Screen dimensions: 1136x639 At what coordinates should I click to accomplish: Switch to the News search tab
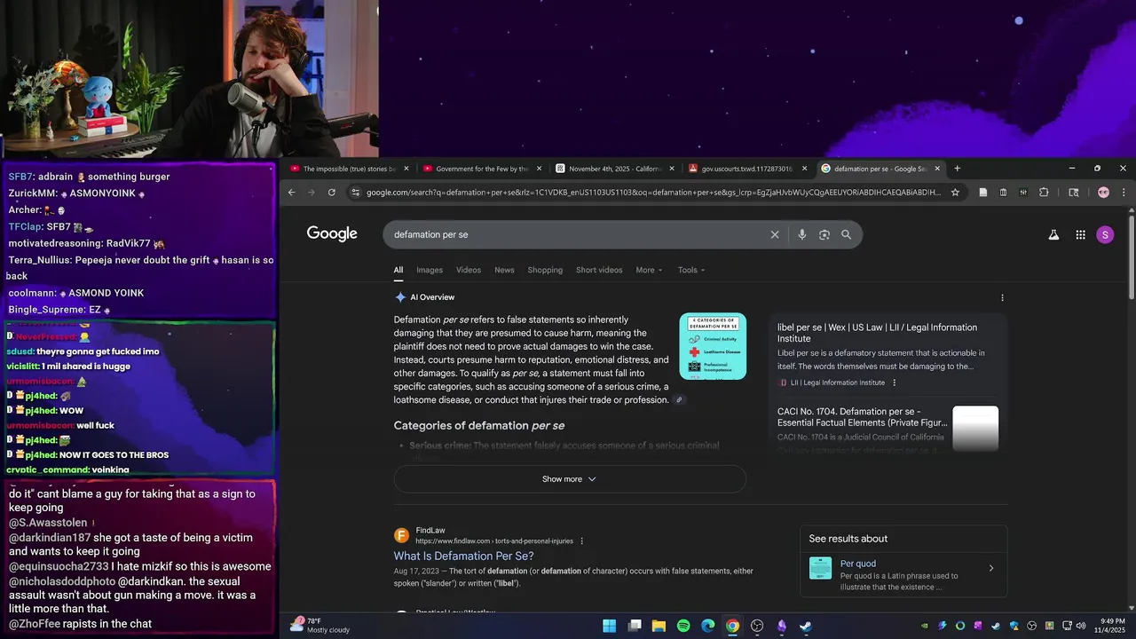(x=504, y=270)
